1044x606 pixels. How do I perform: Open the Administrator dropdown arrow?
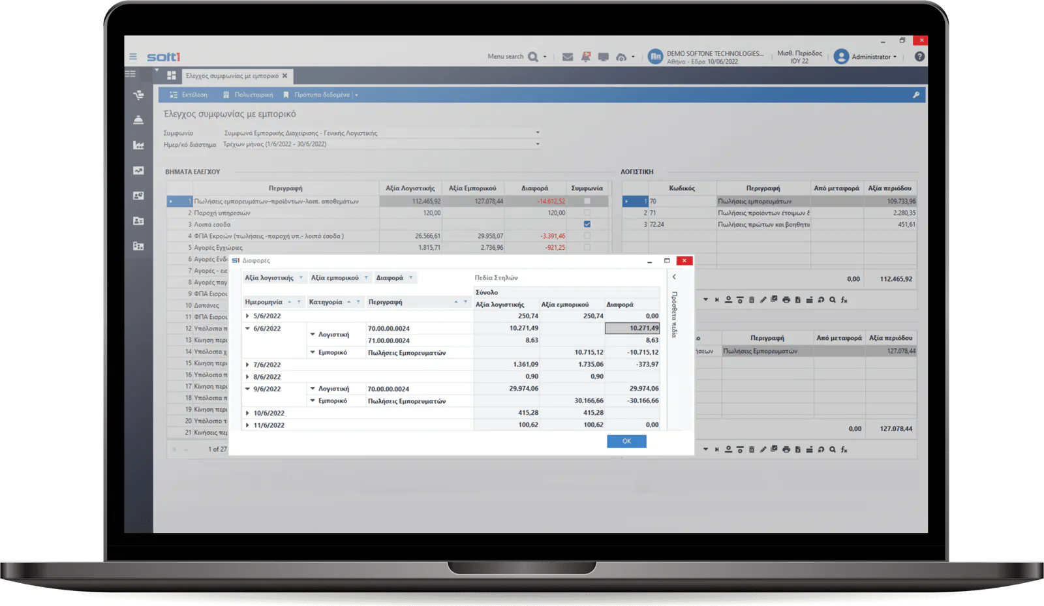pos(895,57)
